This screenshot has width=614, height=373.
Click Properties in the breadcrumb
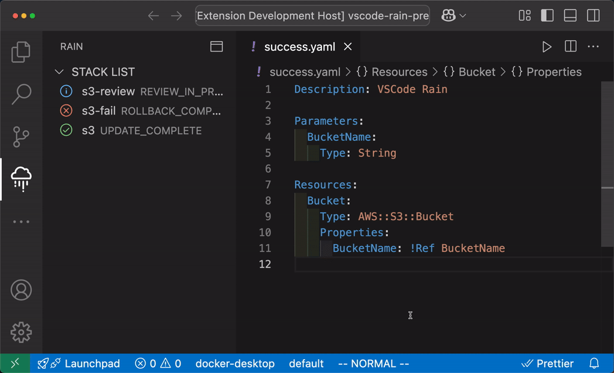553,72
